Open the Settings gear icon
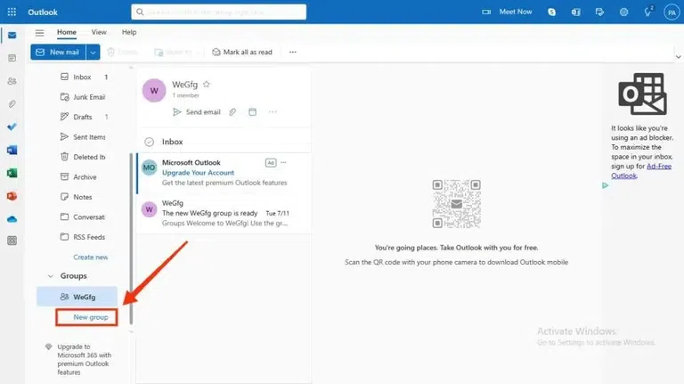This screenshot has height=384, width=684. 623,12
